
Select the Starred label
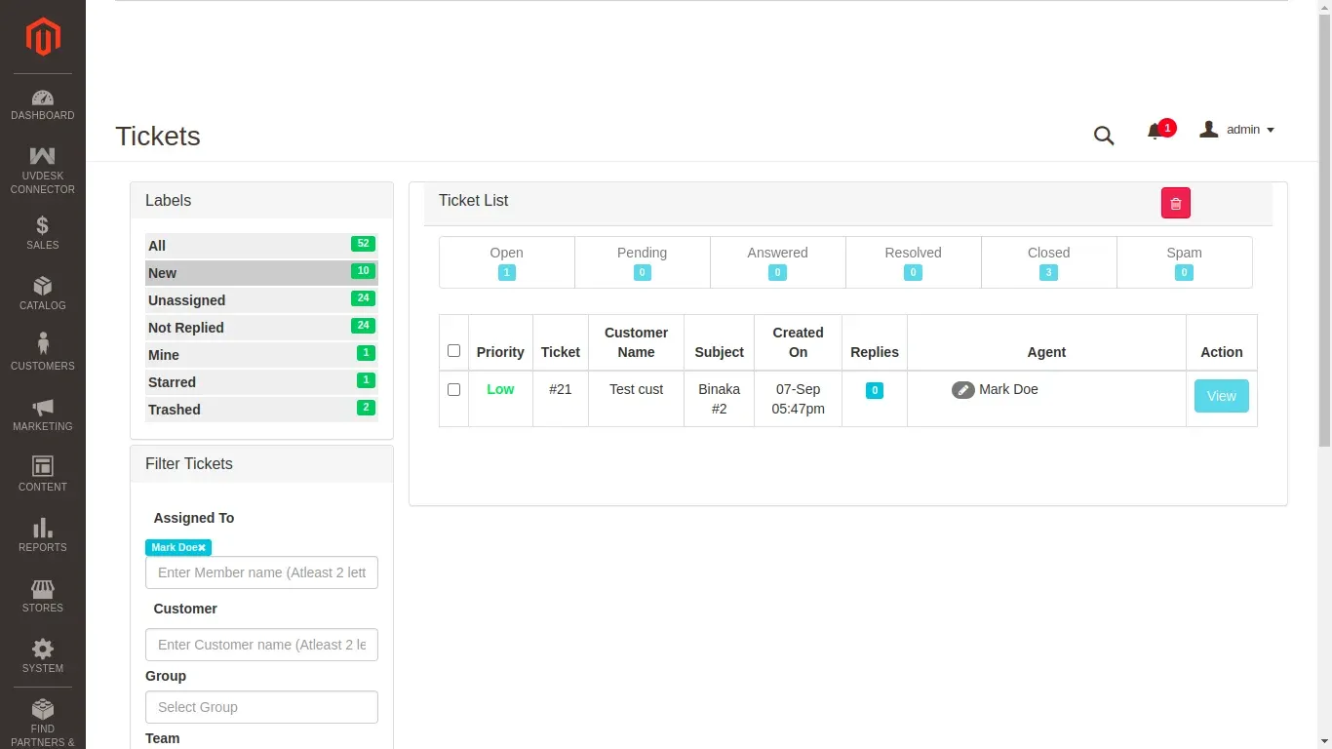tap(261, 382)
